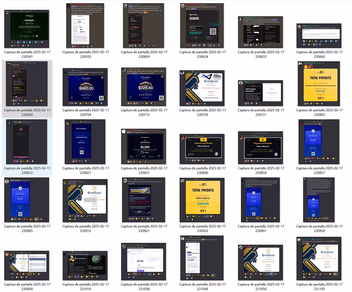Click the file label ending 230812

[27, 170]
